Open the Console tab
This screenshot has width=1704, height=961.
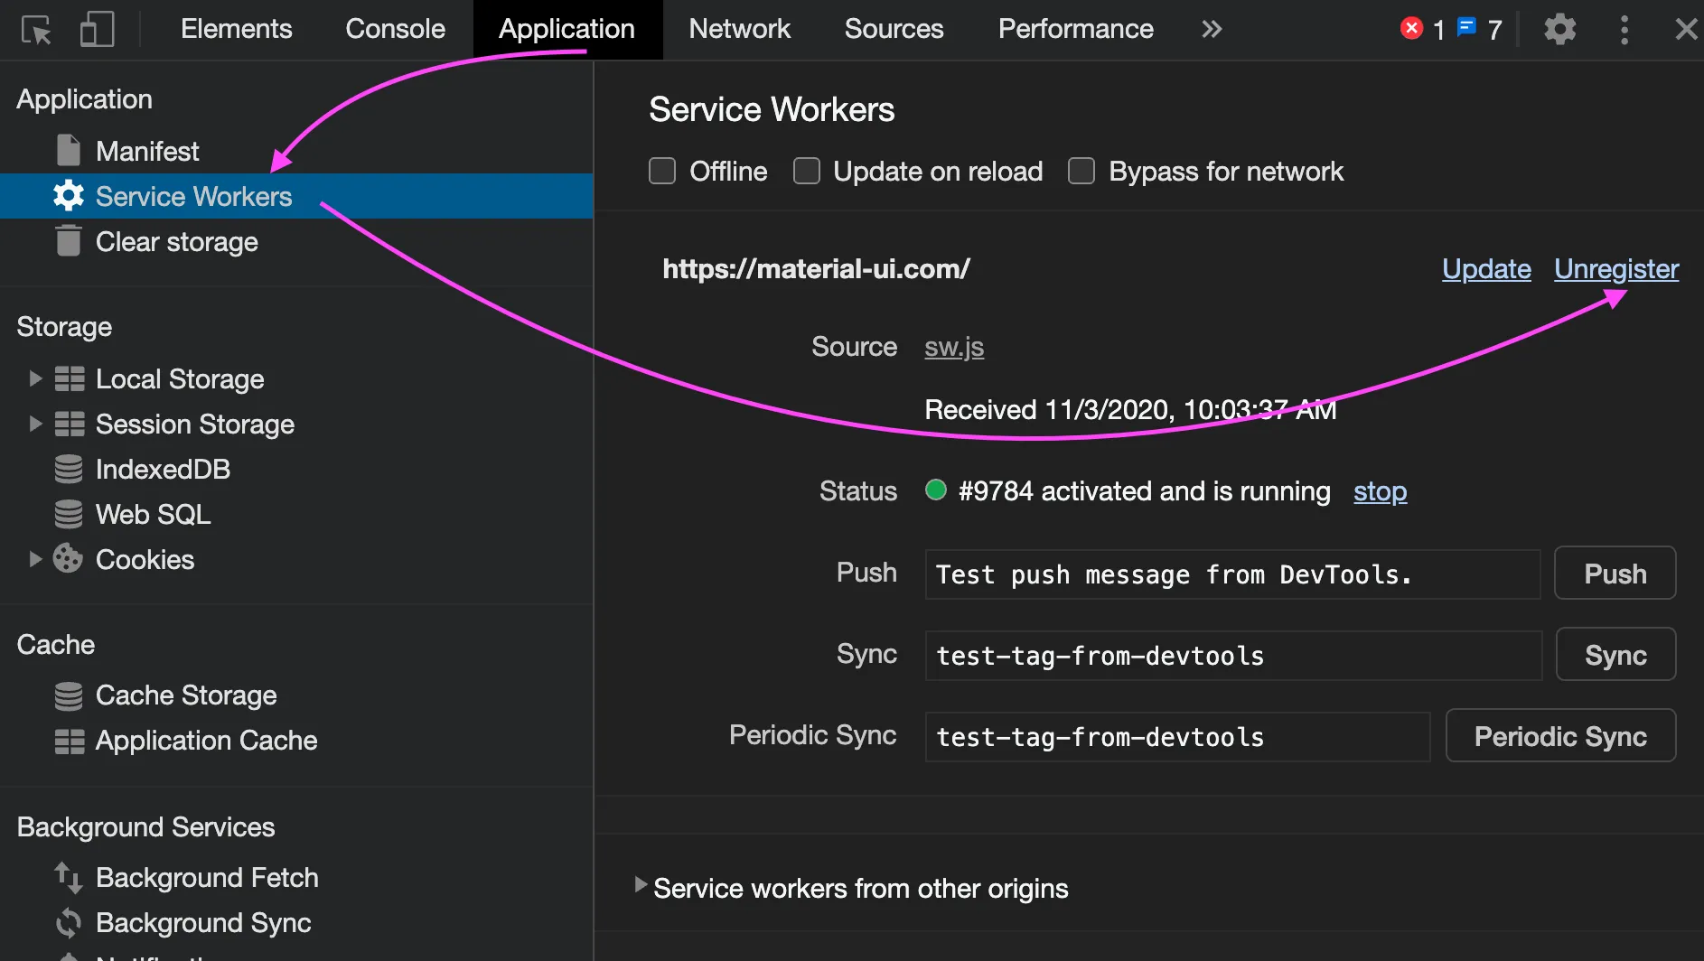tap(395, 29)
